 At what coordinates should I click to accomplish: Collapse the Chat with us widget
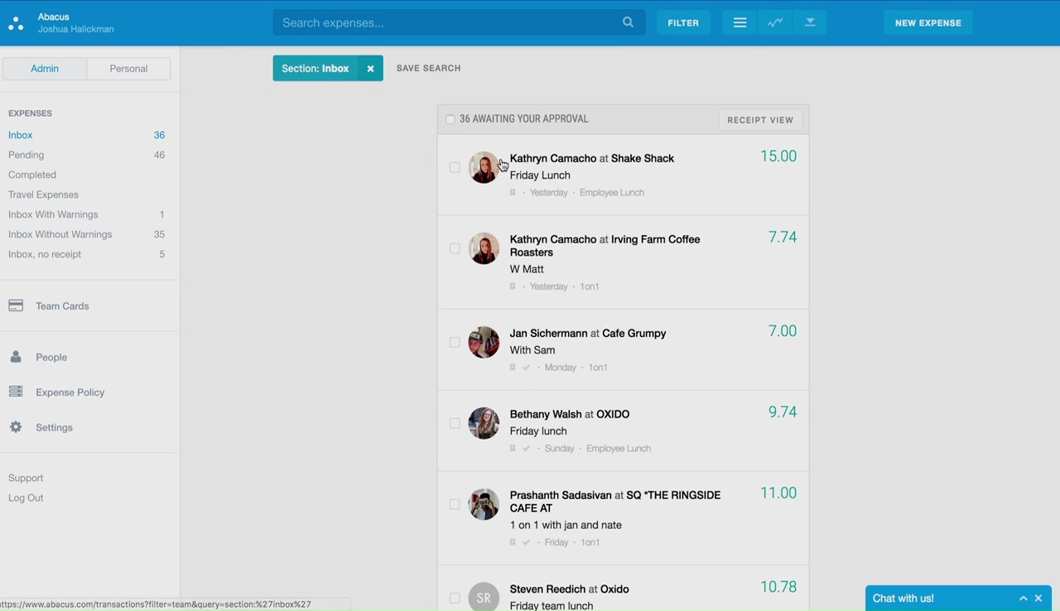coord(1024,599)
